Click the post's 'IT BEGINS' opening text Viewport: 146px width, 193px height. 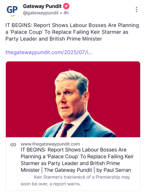pos(19,25)
